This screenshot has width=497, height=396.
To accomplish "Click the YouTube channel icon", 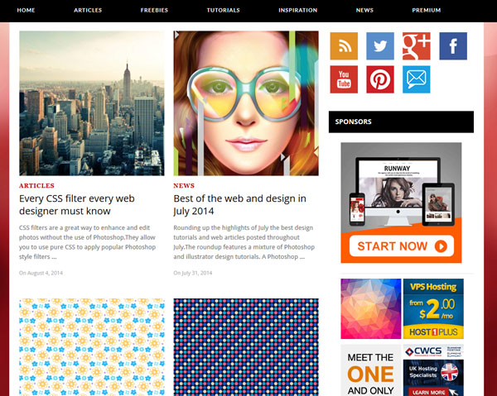I will click(343, 79).
